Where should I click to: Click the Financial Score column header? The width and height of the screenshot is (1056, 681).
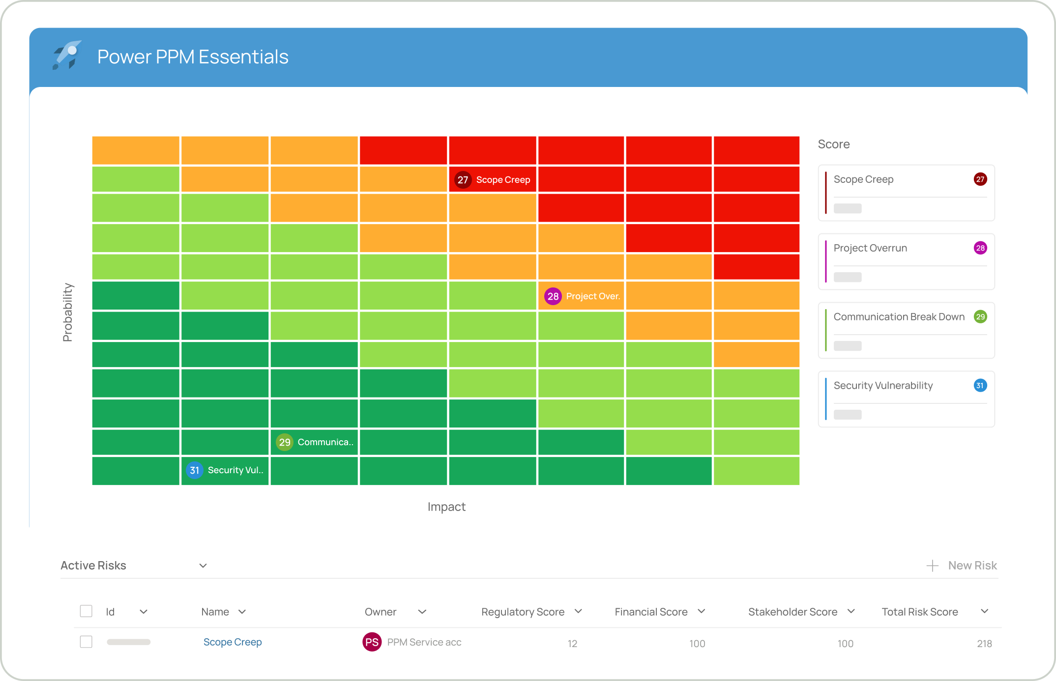pyautogui.click(x=651, y=612)
